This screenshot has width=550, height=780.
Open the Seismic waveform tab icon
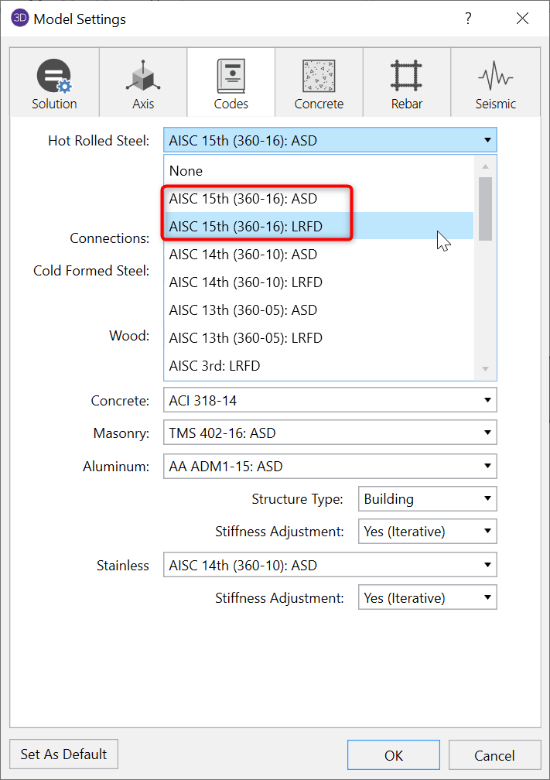pos(495,77)
